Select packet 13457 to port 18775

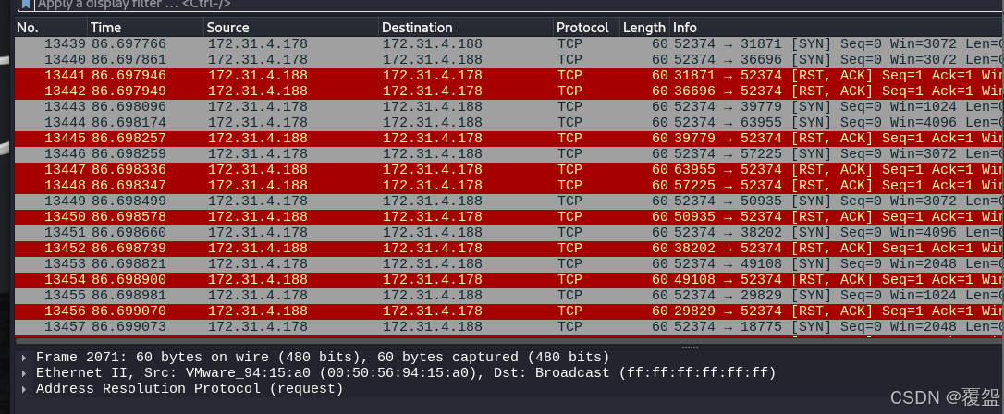[x=370, y=326]
